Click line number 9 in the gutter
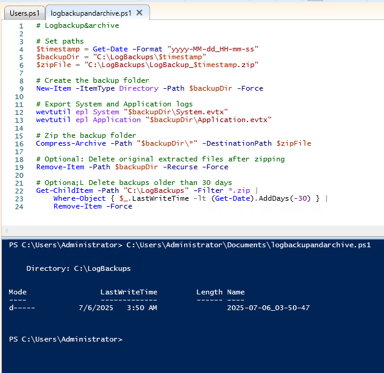Image resolution: width=384 pixels, height=373 pixels. click(21, 88)
